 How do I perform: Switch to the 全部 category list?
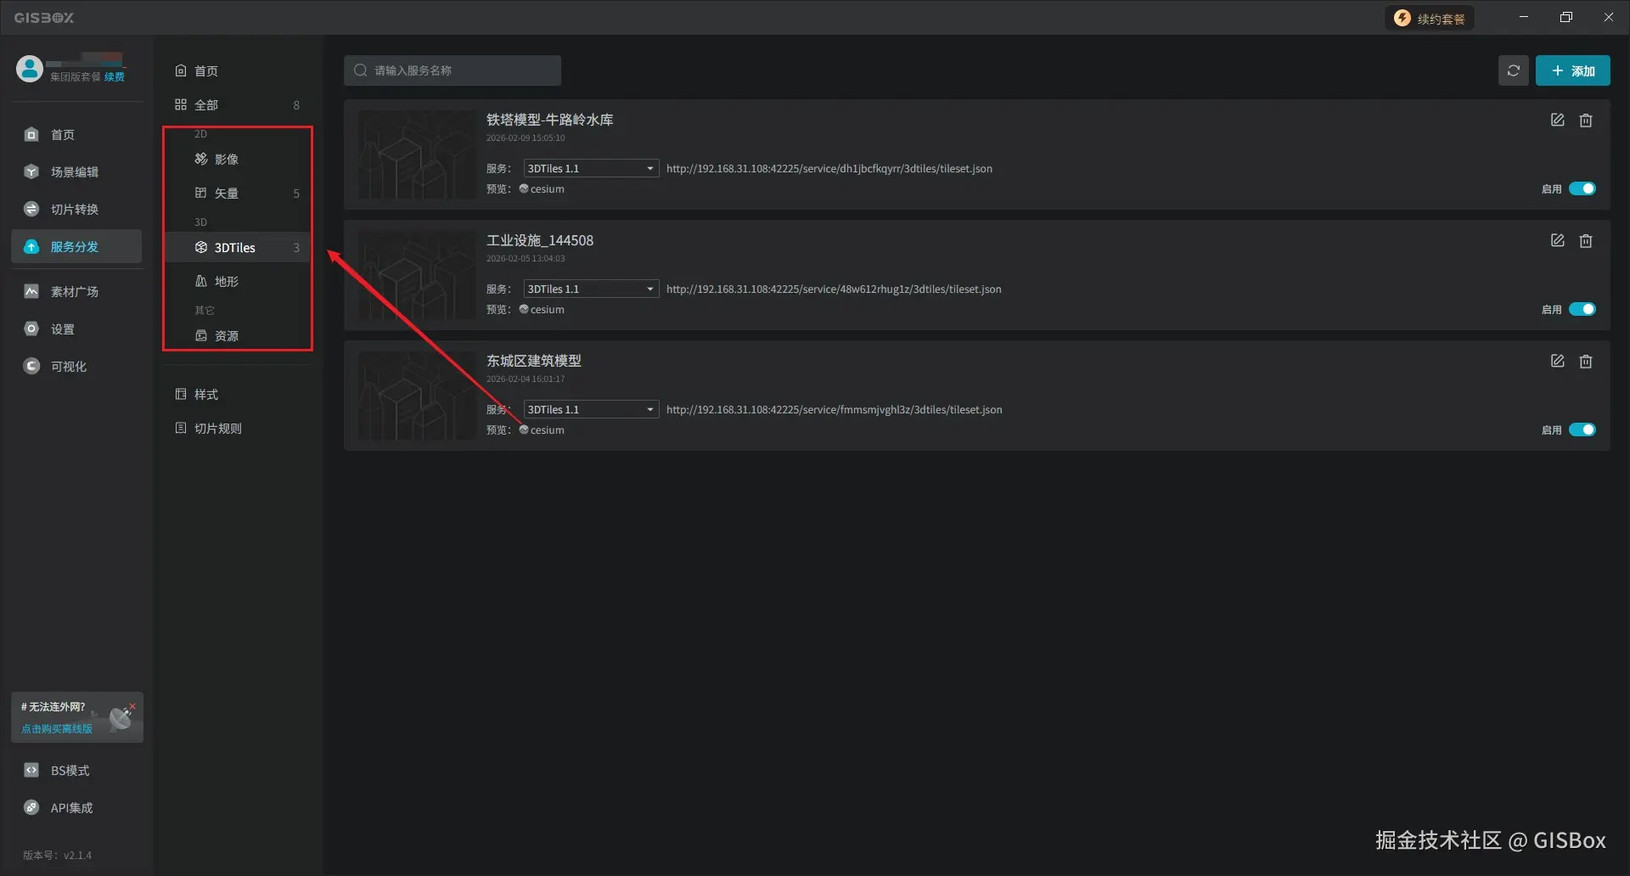[x=206, y=104]
